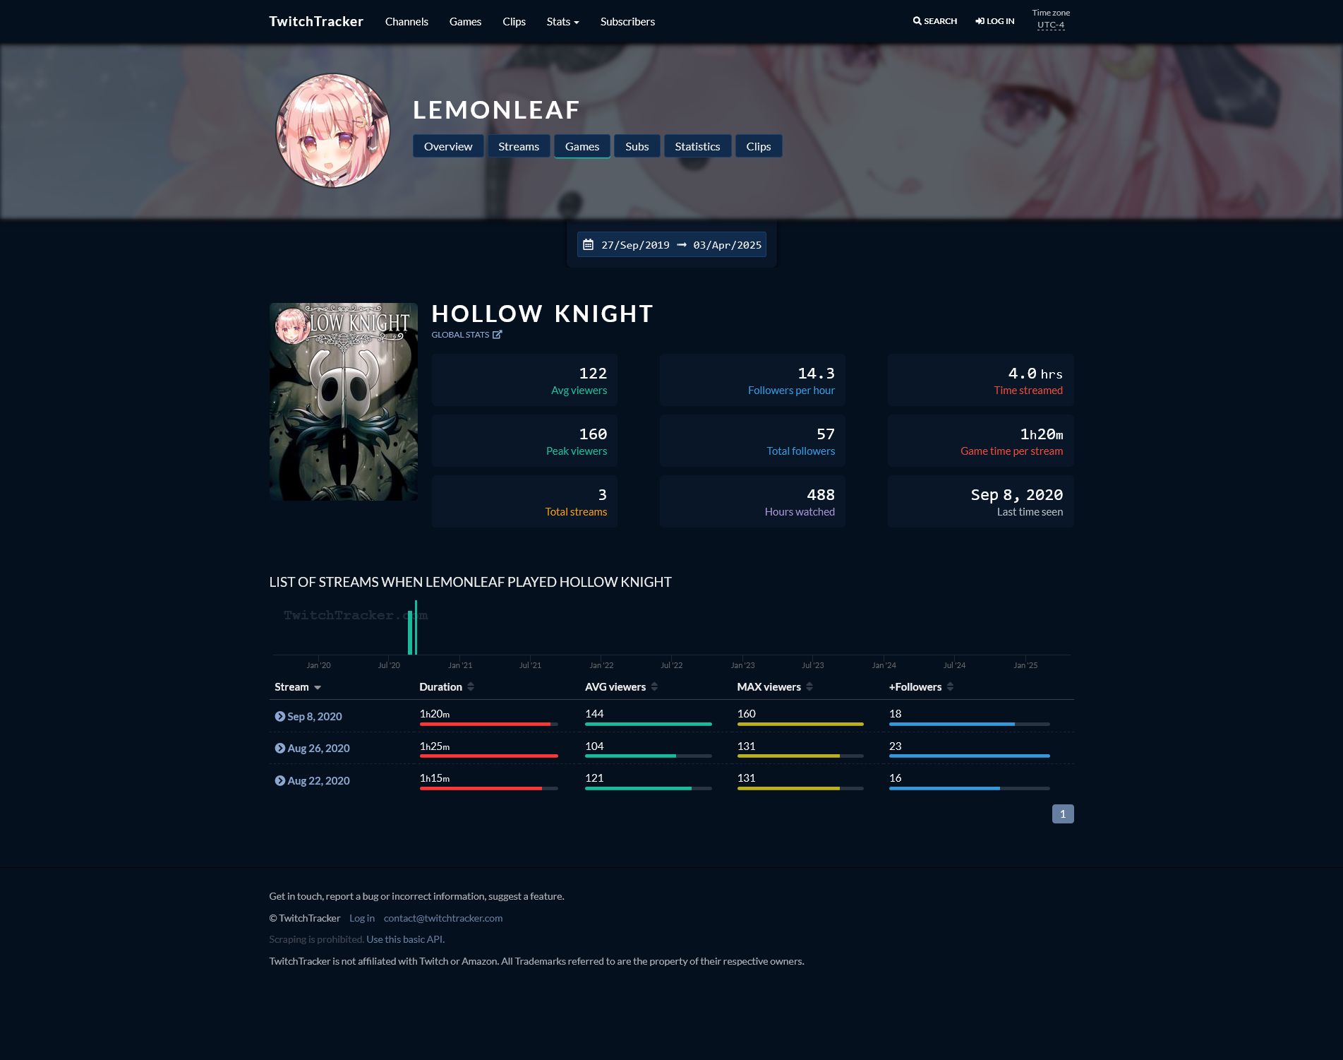
Task: Switch to the Streams tab
Action: pyautogui.click(x=519, y=146)
